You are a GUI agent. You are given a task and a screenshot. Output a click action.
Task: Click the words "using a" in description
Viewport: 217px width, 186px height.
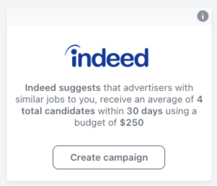(181, 112)
